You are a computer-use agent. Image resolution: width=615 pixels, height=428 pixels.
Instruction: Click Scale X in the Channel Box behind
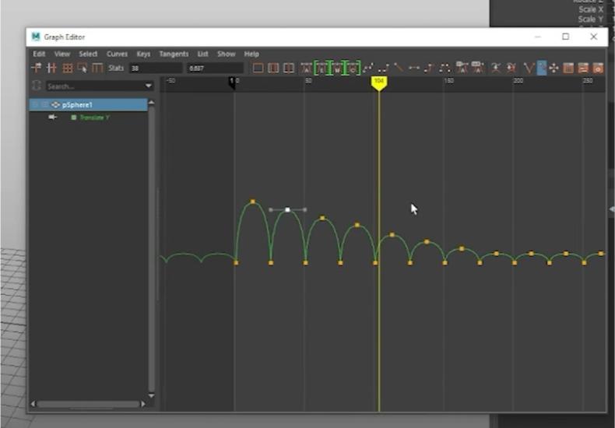click(x=590, y=9)
